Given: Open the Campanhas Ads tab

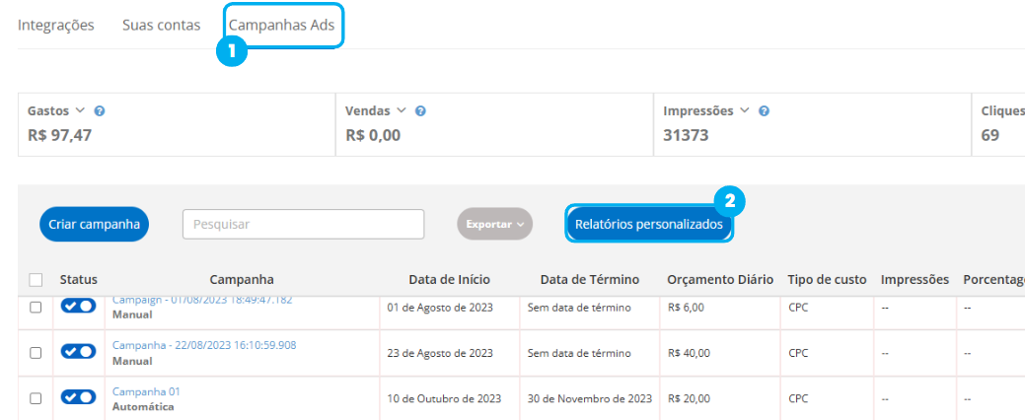Looking at the screenshot, I should tap(281, 25).
